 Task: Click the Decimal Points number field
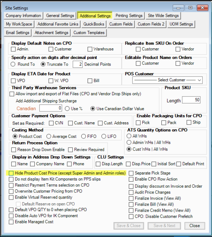point(78,64)
